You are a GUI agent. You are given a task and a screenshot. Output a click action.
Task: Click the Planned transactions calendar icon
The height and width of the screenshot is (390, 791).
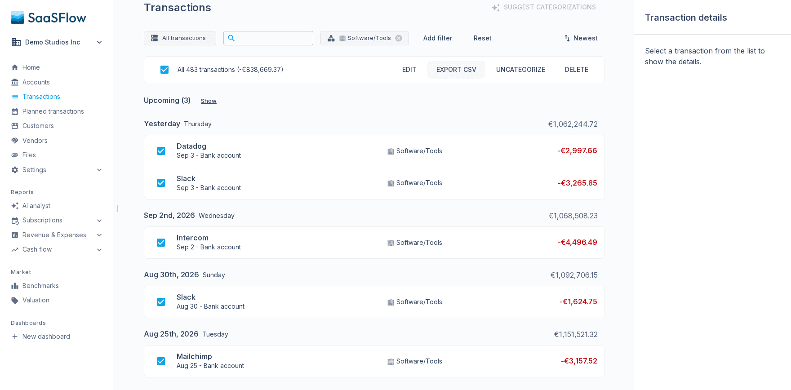tap(15, 111)
